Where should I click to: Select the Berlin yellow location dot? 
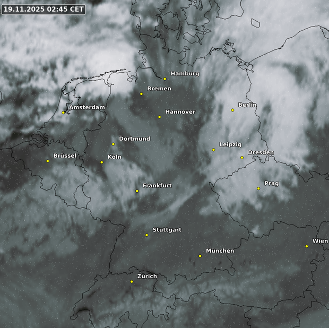pyautogui.click(x=232, y=110)
